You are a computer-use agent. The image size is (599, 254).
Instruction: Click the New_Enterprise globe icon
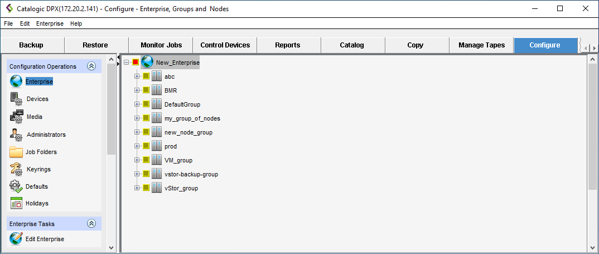(x=147, y=63)
